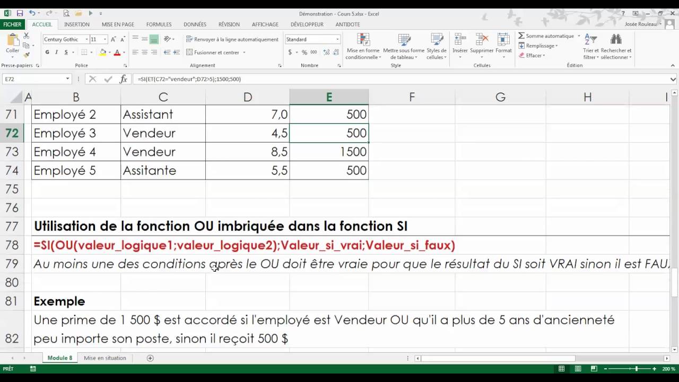Toggle Renvoyer à la ligne automatiquement
Image resolution: width=679 pixels, height=382 pixels.
(x=232, y=39)
